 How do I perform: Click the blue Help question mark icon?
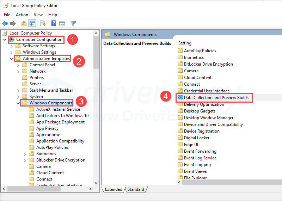point(54,23)
